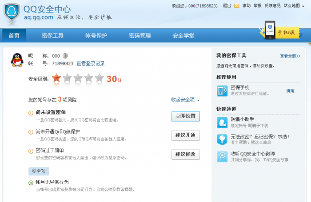The height and width of the screenshot is (202, 311).
Task: Collapse the list with 收起安全项
Action: [x=185, y=100]
